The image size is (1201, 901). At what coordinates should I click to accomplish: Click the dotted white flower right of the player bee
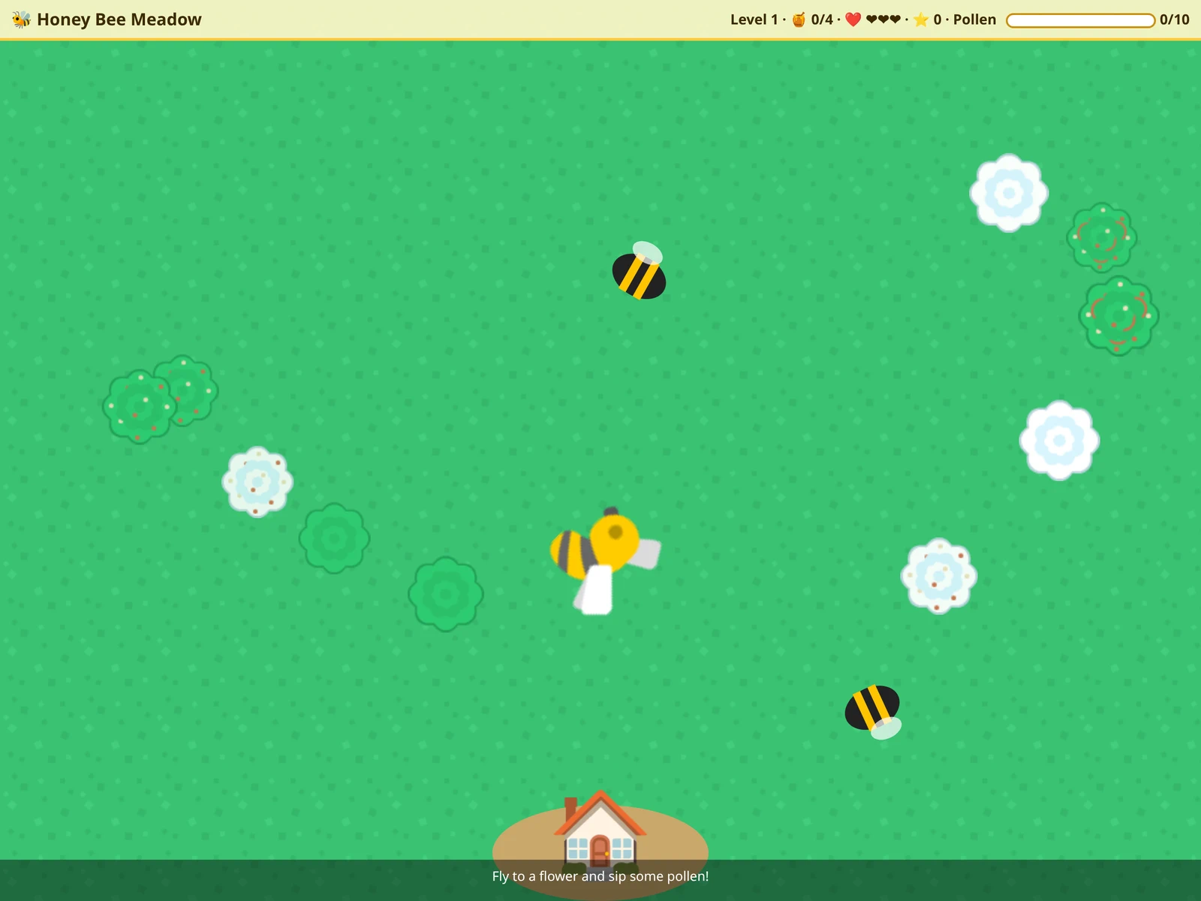[938, 576]
